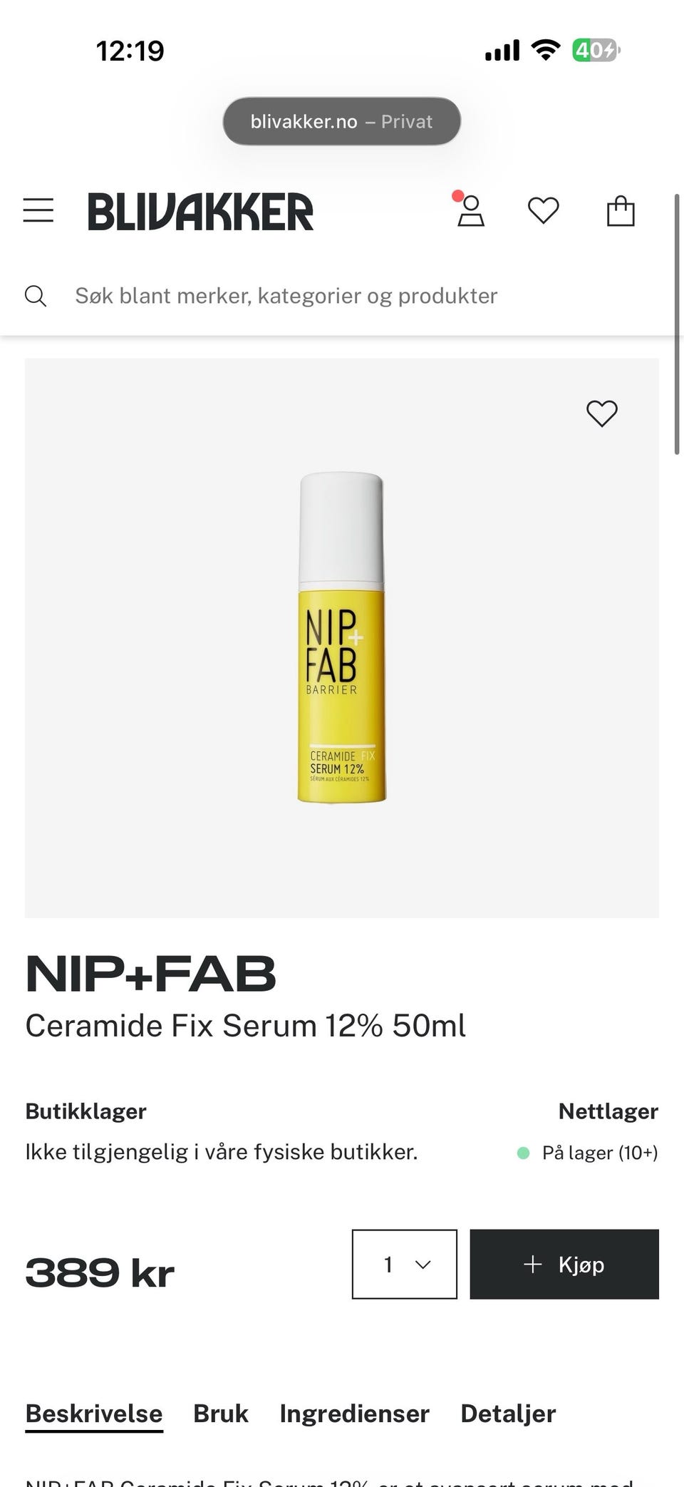Open the NIP+FAB serum product image

(342, 638)
